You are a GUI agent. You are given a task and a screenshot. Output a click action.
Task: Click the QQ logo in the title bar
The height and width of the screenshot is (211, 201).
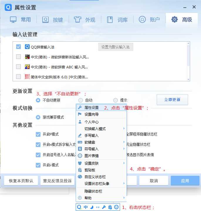coord(8,7)
